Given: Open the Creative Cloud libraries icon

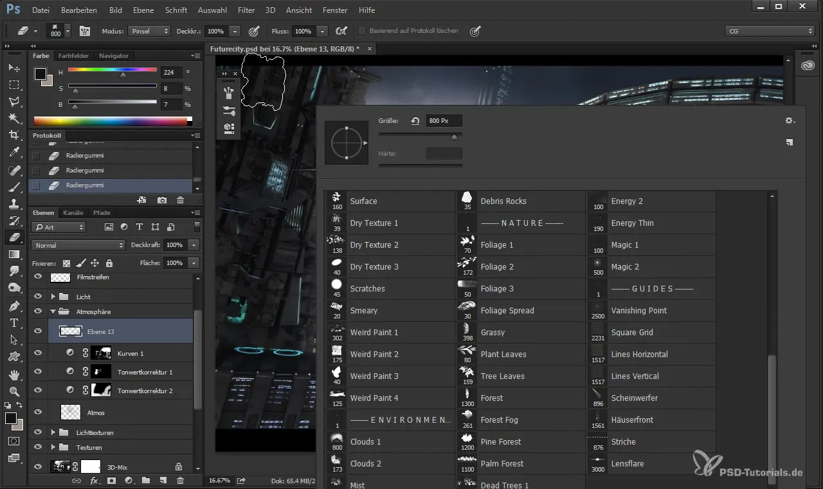Looking at the screenshot, I should 808,66.
